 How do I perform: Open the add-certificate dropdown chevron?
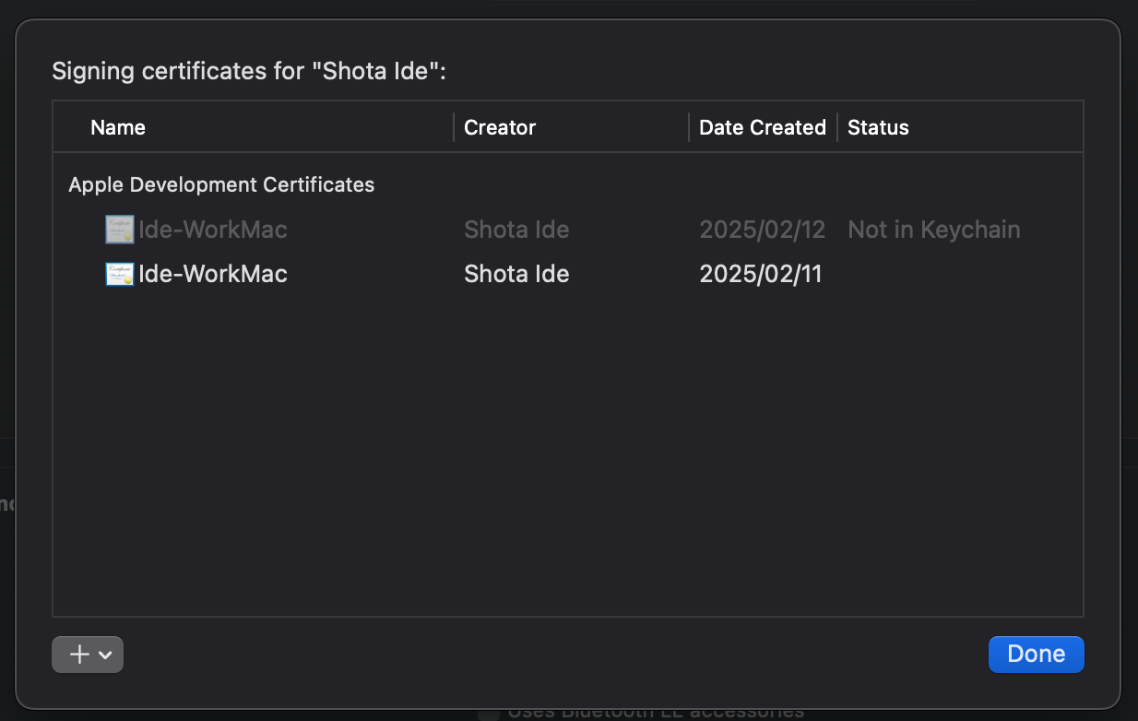105,656
